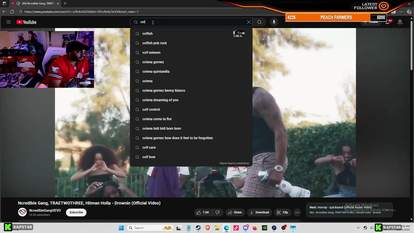Viewport: 414px width, 233px height.
Task: Choose the "selena como la flor" suggestion
Action: click(191, 119)
